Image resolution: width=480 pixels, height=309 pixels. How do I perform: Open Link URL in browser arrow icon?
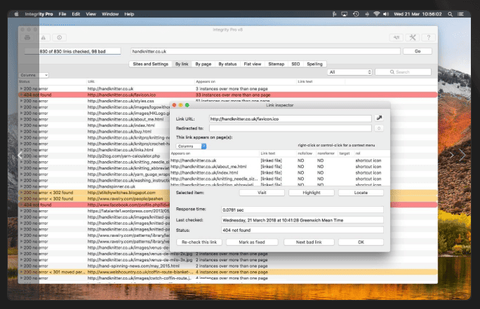pyautogui.click(x=379, y=118)
